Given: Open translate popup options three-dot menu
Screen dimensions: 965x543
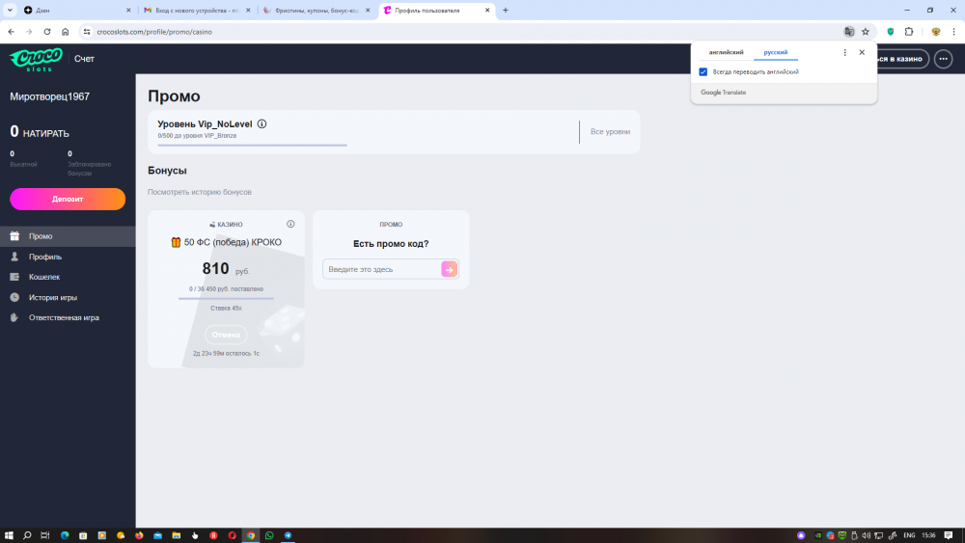Looking at the screenshot, I should pyautogui.click(x=845, y=52).
